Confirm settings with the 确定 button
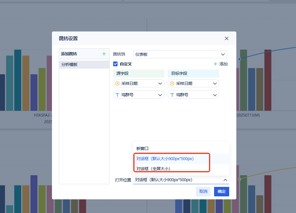The image size is (296, 213). tap(221, 191)
